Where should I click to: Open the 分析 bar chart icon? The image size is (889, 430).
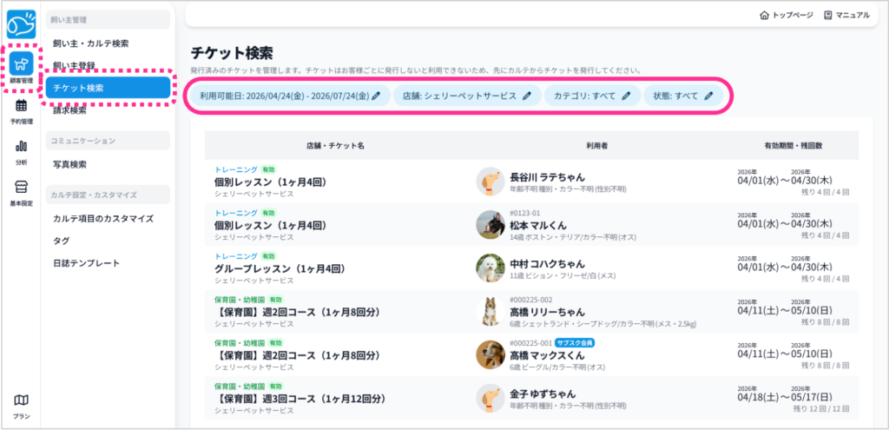21,150
